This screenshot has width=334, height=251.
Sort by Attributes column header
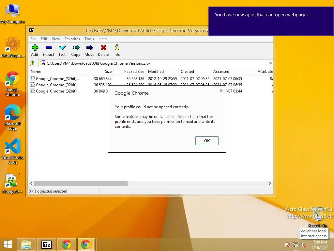click(258, 72)
